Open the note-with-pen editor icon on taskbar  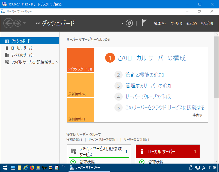pyautogui.click(x=51, y=168)
